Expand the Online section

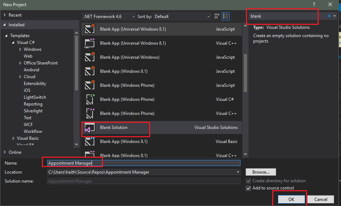5,152
